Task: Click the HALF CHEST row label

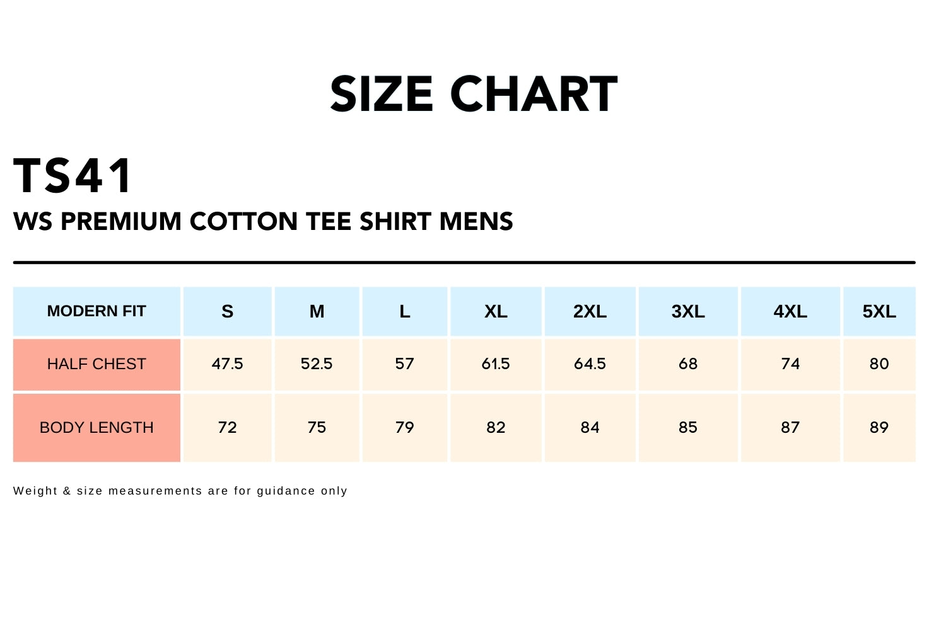Action: tap(96, 364)
